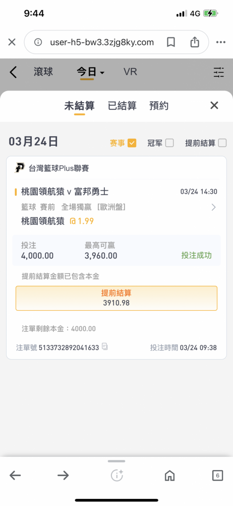Tap the browser home icon
The image size is (233, 506).
point(169,475)
